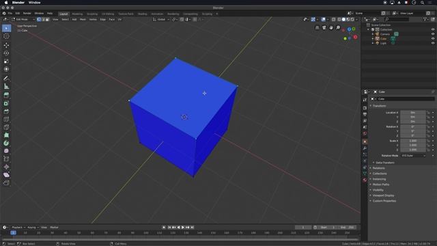
Task: Open the Tool settings tab in Properties
Action: click(365, 100)
